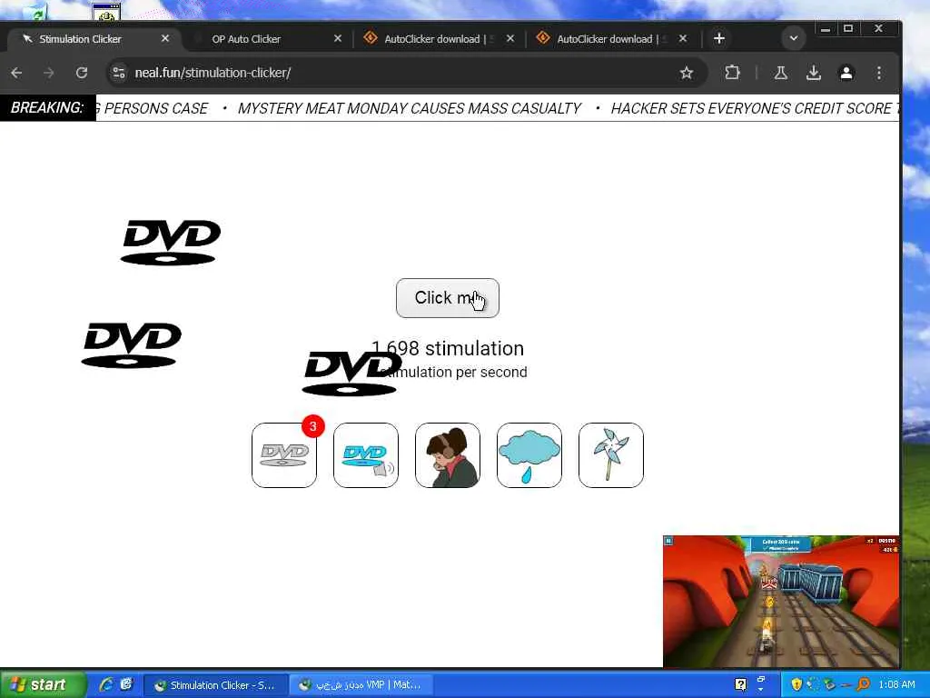930x698 pixels.
Task: Click the top-left bouncing DVD logo
Action: coord(170,242)
